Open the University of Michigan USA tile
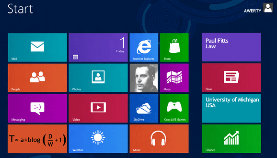The width and height of the screenshot is (277, 158). (232, 108)
